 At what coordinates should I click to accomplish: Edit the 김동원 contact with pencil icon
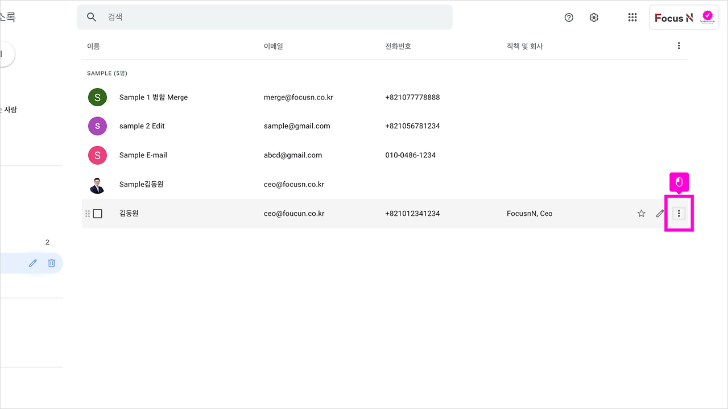point(660,214)
